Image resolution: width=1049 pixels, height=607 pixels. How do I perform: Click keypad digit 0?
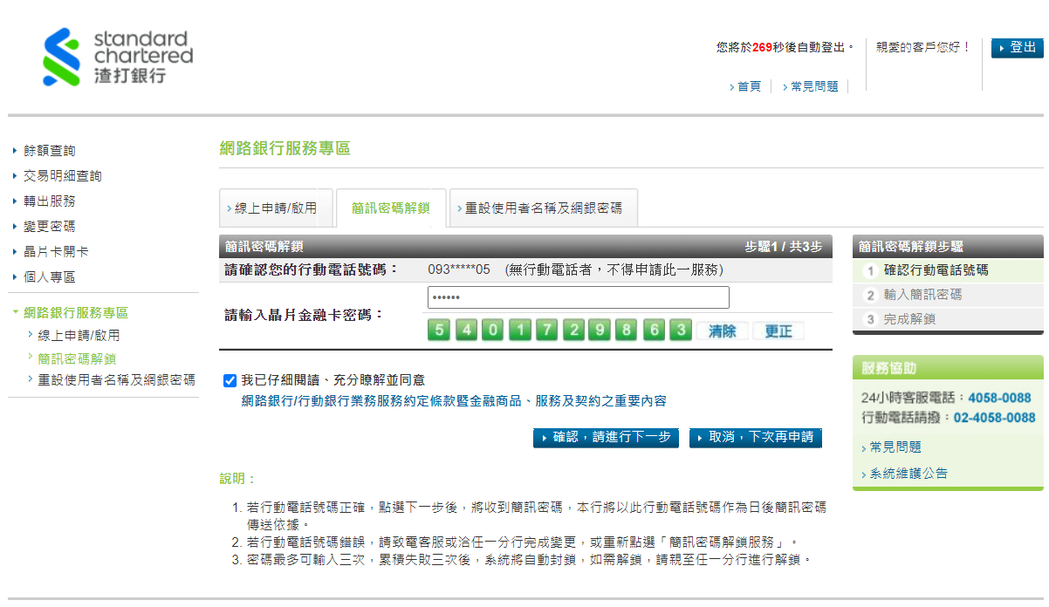493,331
